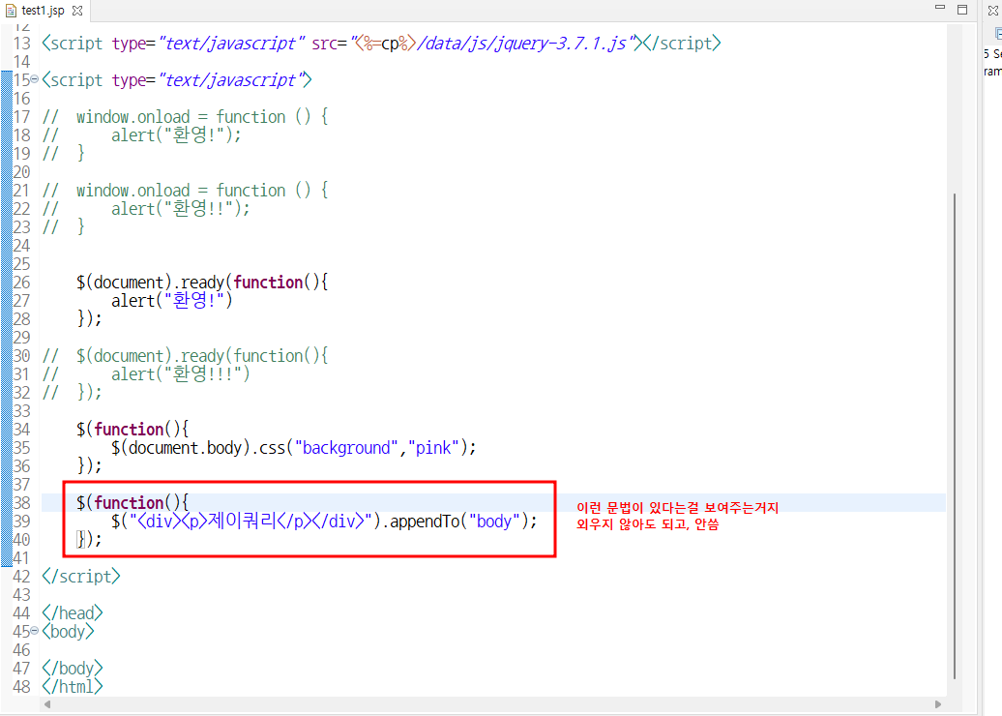Click alert("환영!") on line 27
The image size is (1002, 716).
(172, 301)
